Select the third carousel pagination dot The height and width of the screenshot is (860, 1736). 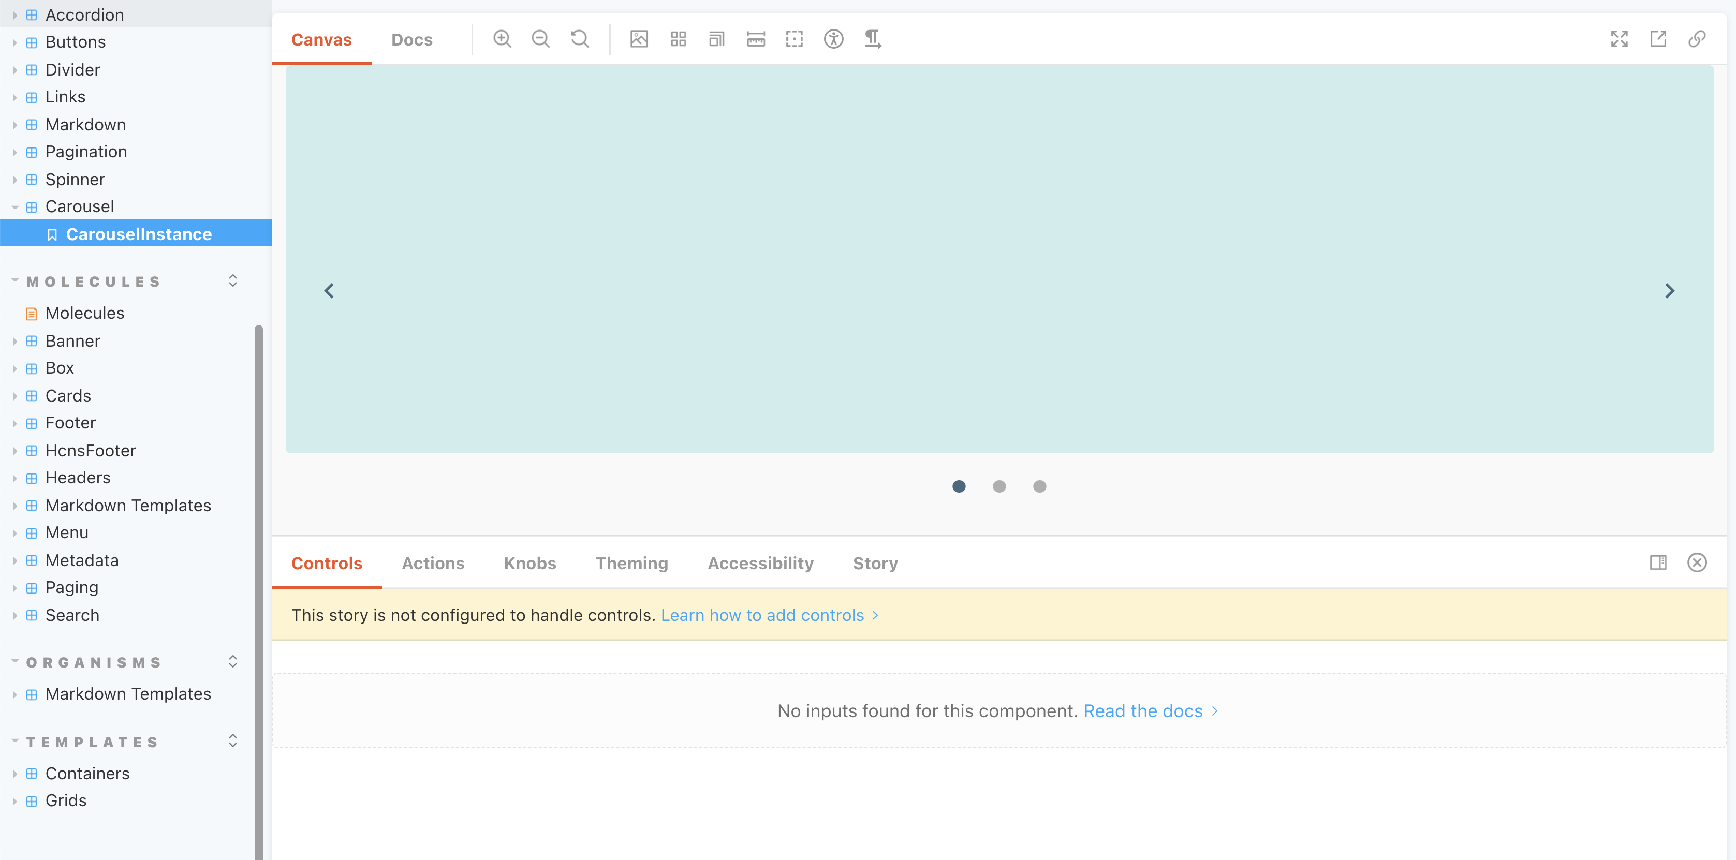click(1039, 486)
